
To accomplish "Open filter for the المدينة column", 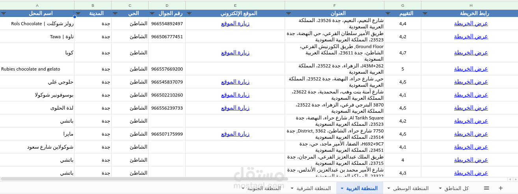I will tap(78, 13).
